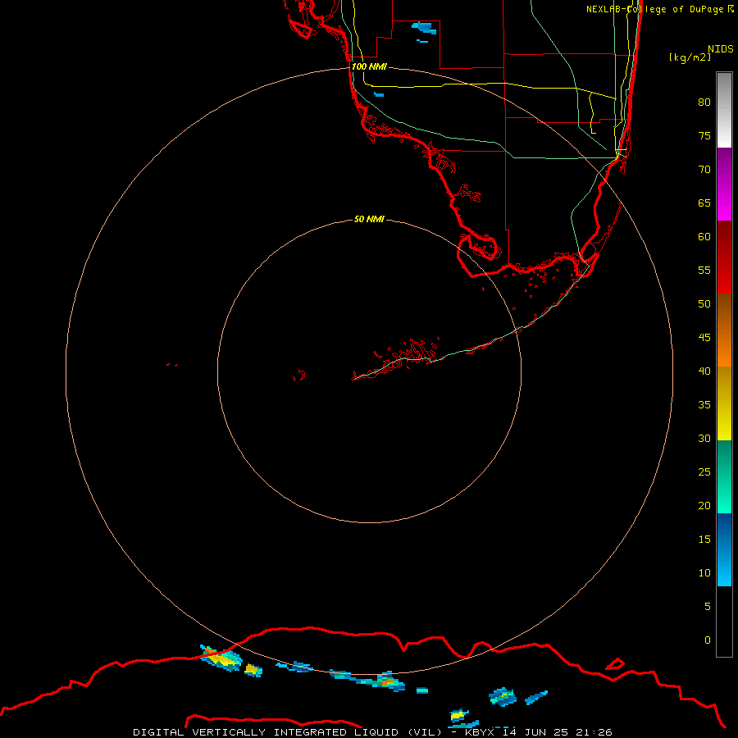The width and height of the screenshot is (738, 738).
Task: Click the color scale value 40
Action: pos(704,371)
